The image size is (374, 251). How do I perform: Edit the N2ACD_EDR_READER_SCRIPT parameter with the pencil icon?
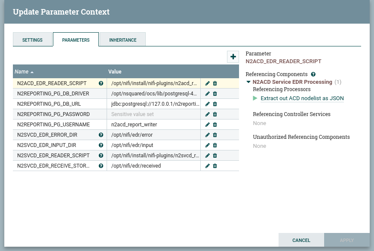point(207,83)
